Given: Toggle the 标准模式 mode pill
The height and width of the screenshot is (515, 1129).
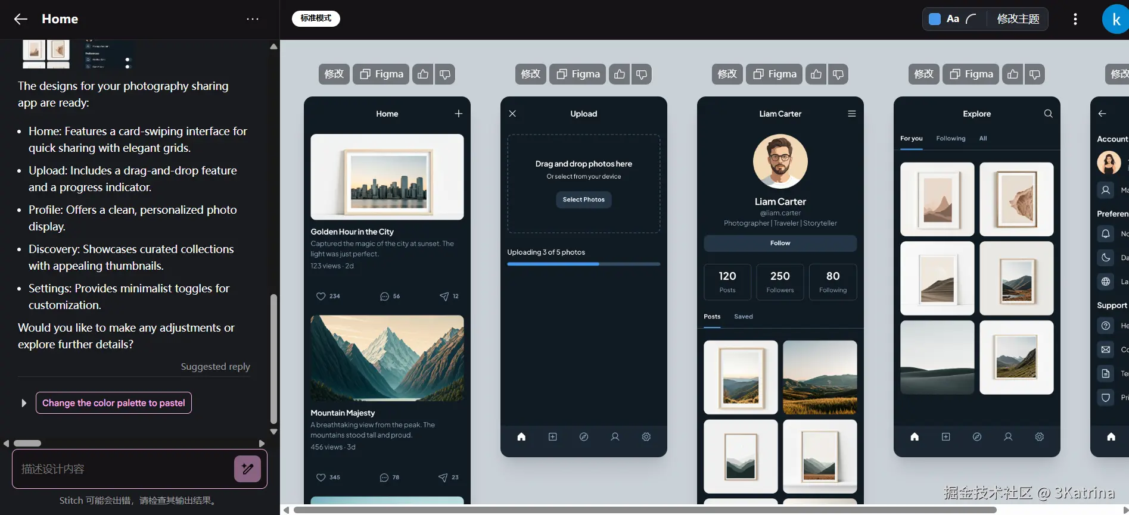Looking at the screenshot, I should pos(316,18).
